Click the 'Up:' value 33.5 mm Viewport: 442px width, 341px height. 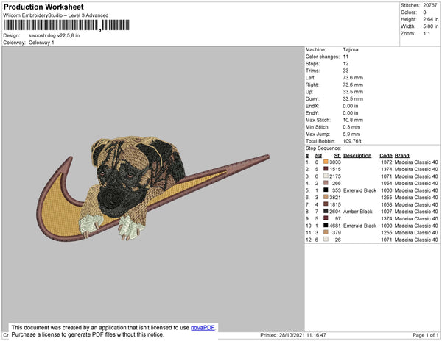coord(353,92)
